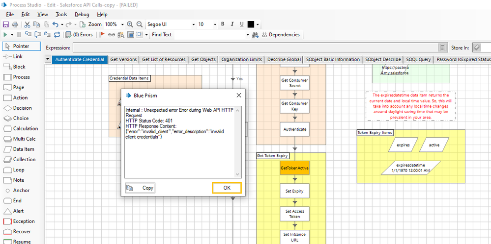Click the black font color swatch
491x244 pixels.
[x=251, y=24]
